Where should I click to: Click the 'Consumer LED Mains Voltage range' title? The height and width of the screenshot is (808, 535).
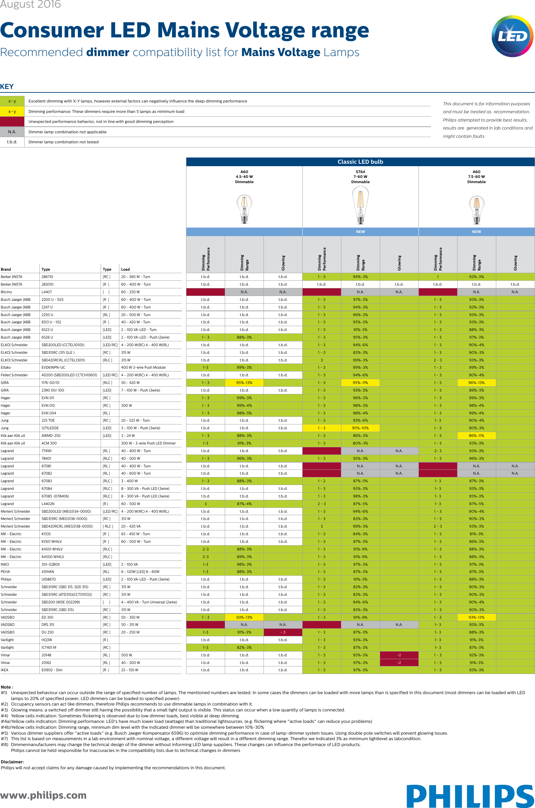click(185, 30)
